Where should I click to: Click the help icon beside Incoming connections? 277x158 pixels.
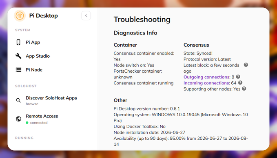pos(240,83)
